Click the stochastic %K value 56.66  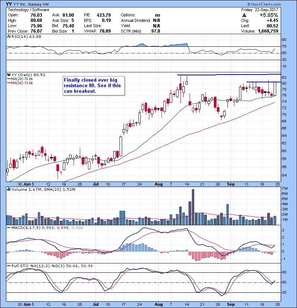[x=72, y=266]
